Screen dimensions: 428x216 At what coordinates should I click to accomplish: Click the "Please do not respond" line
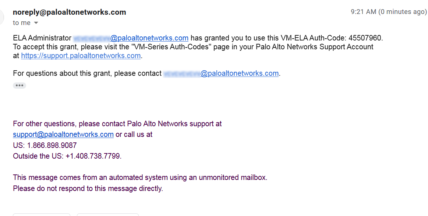coord(88,189)
